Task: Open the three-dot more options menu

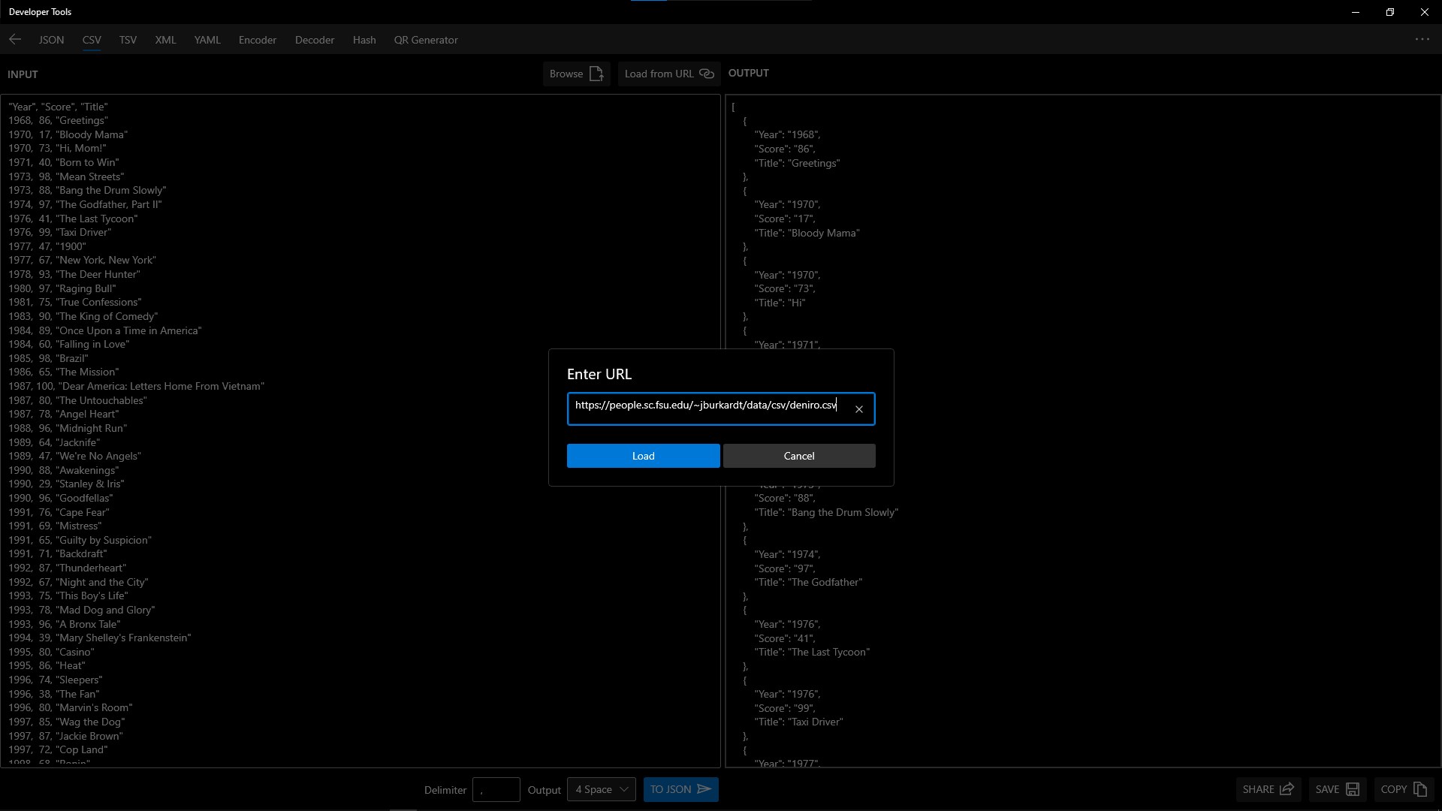Action: point(1422,40)
